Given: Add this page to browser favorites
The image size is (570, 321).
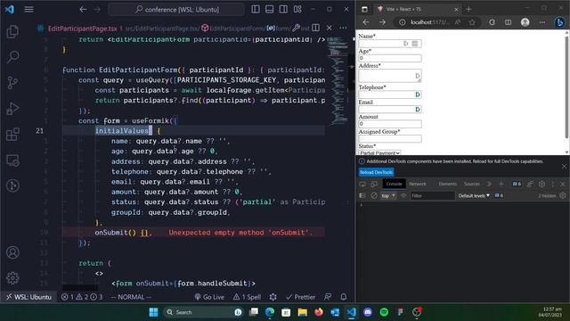Looking at the screenshot, I should coord(472,22).
